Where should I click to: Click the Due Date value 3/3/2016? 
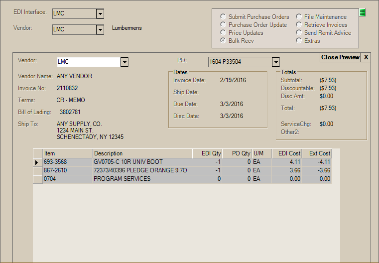pos(232,104)
